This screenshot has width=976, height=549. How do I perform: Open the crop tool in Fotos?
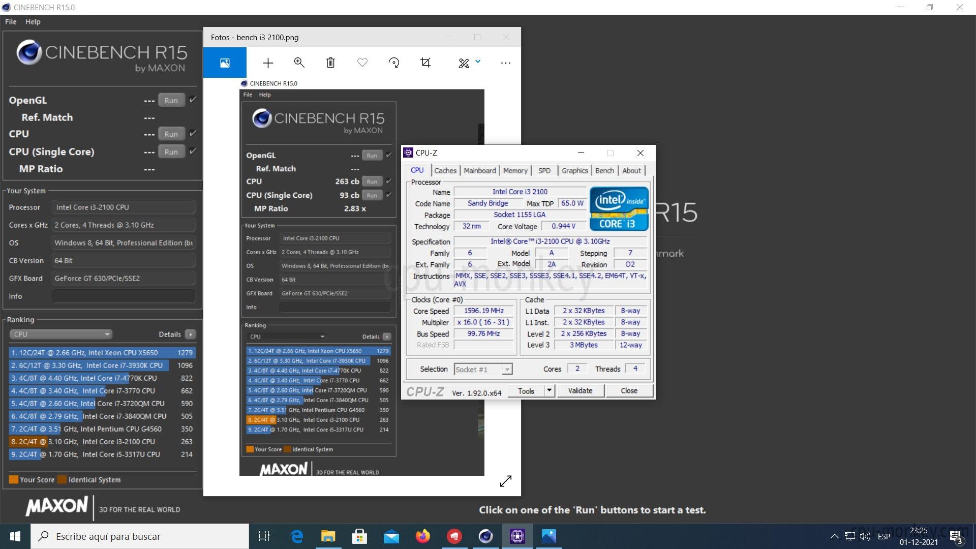click(425, 63)
